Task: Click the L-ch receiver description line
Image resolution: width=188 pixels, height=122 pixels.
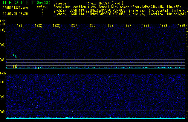Action: click(121, 10)
